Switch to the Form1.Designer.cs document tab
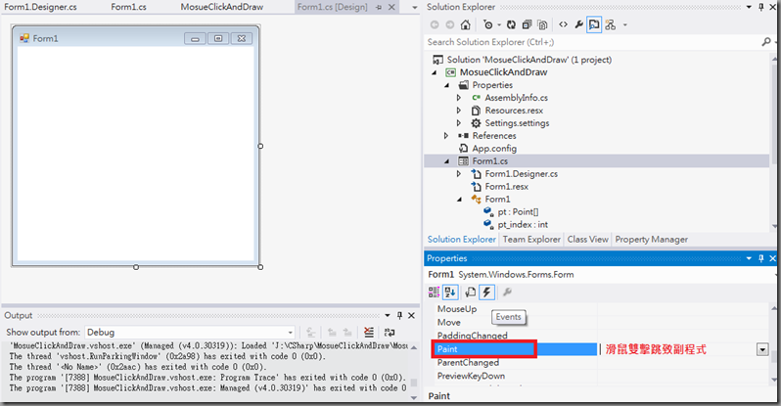The image size is (781, 406). point(41,7)
